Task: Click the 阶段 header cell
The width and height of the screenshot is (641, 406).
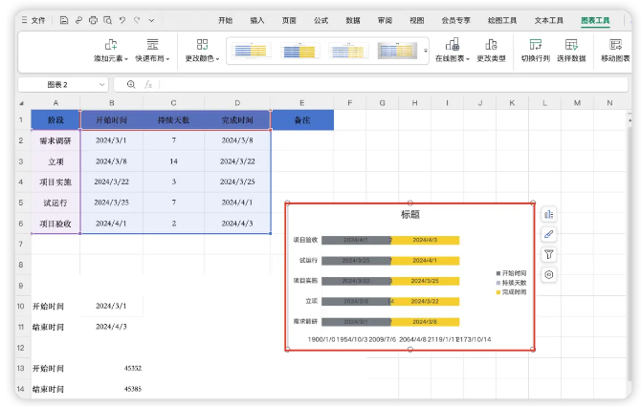Action: (55, 120)
